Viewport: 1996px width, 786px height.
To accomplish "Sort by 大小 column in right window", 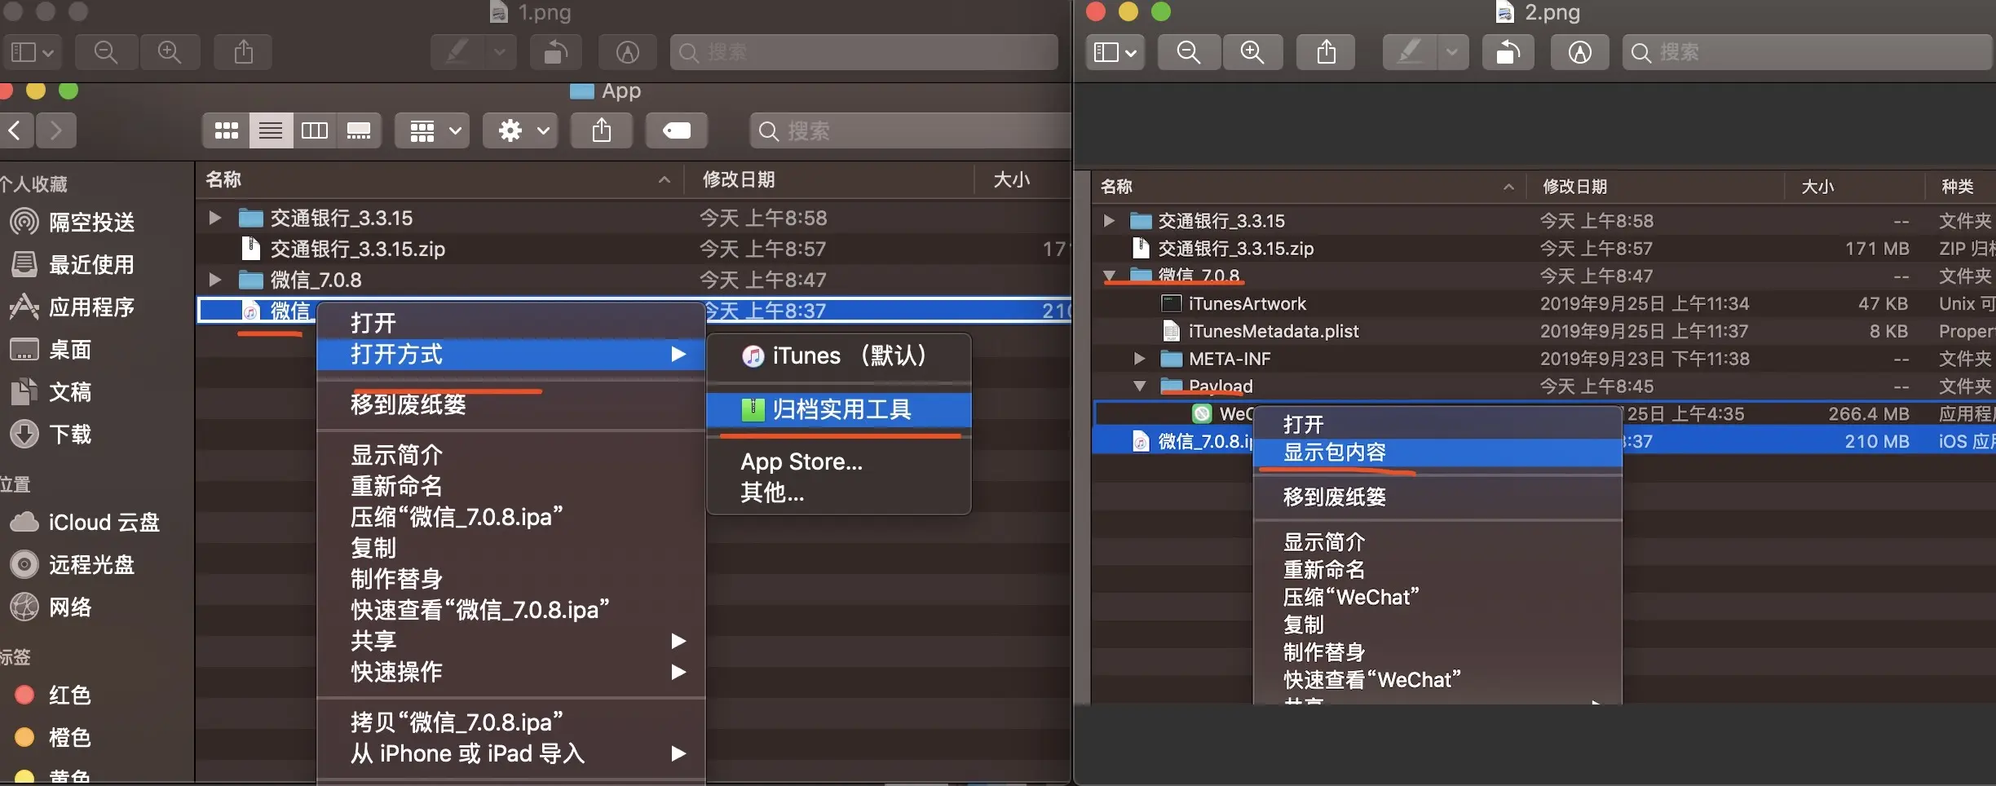I will pyautogui.click(x=1854, y=187).
